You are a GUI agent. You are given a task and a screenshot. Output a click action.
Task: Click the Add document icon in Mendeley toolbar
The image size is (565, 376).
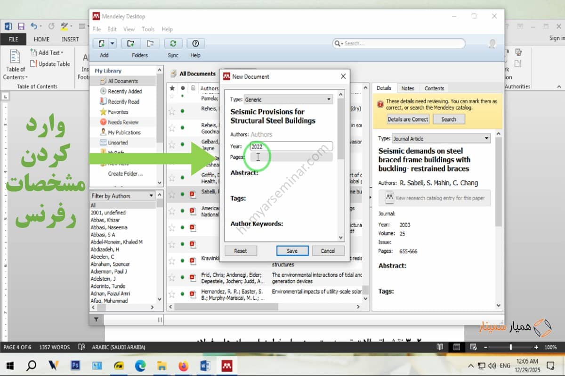(x=101, y=44)
